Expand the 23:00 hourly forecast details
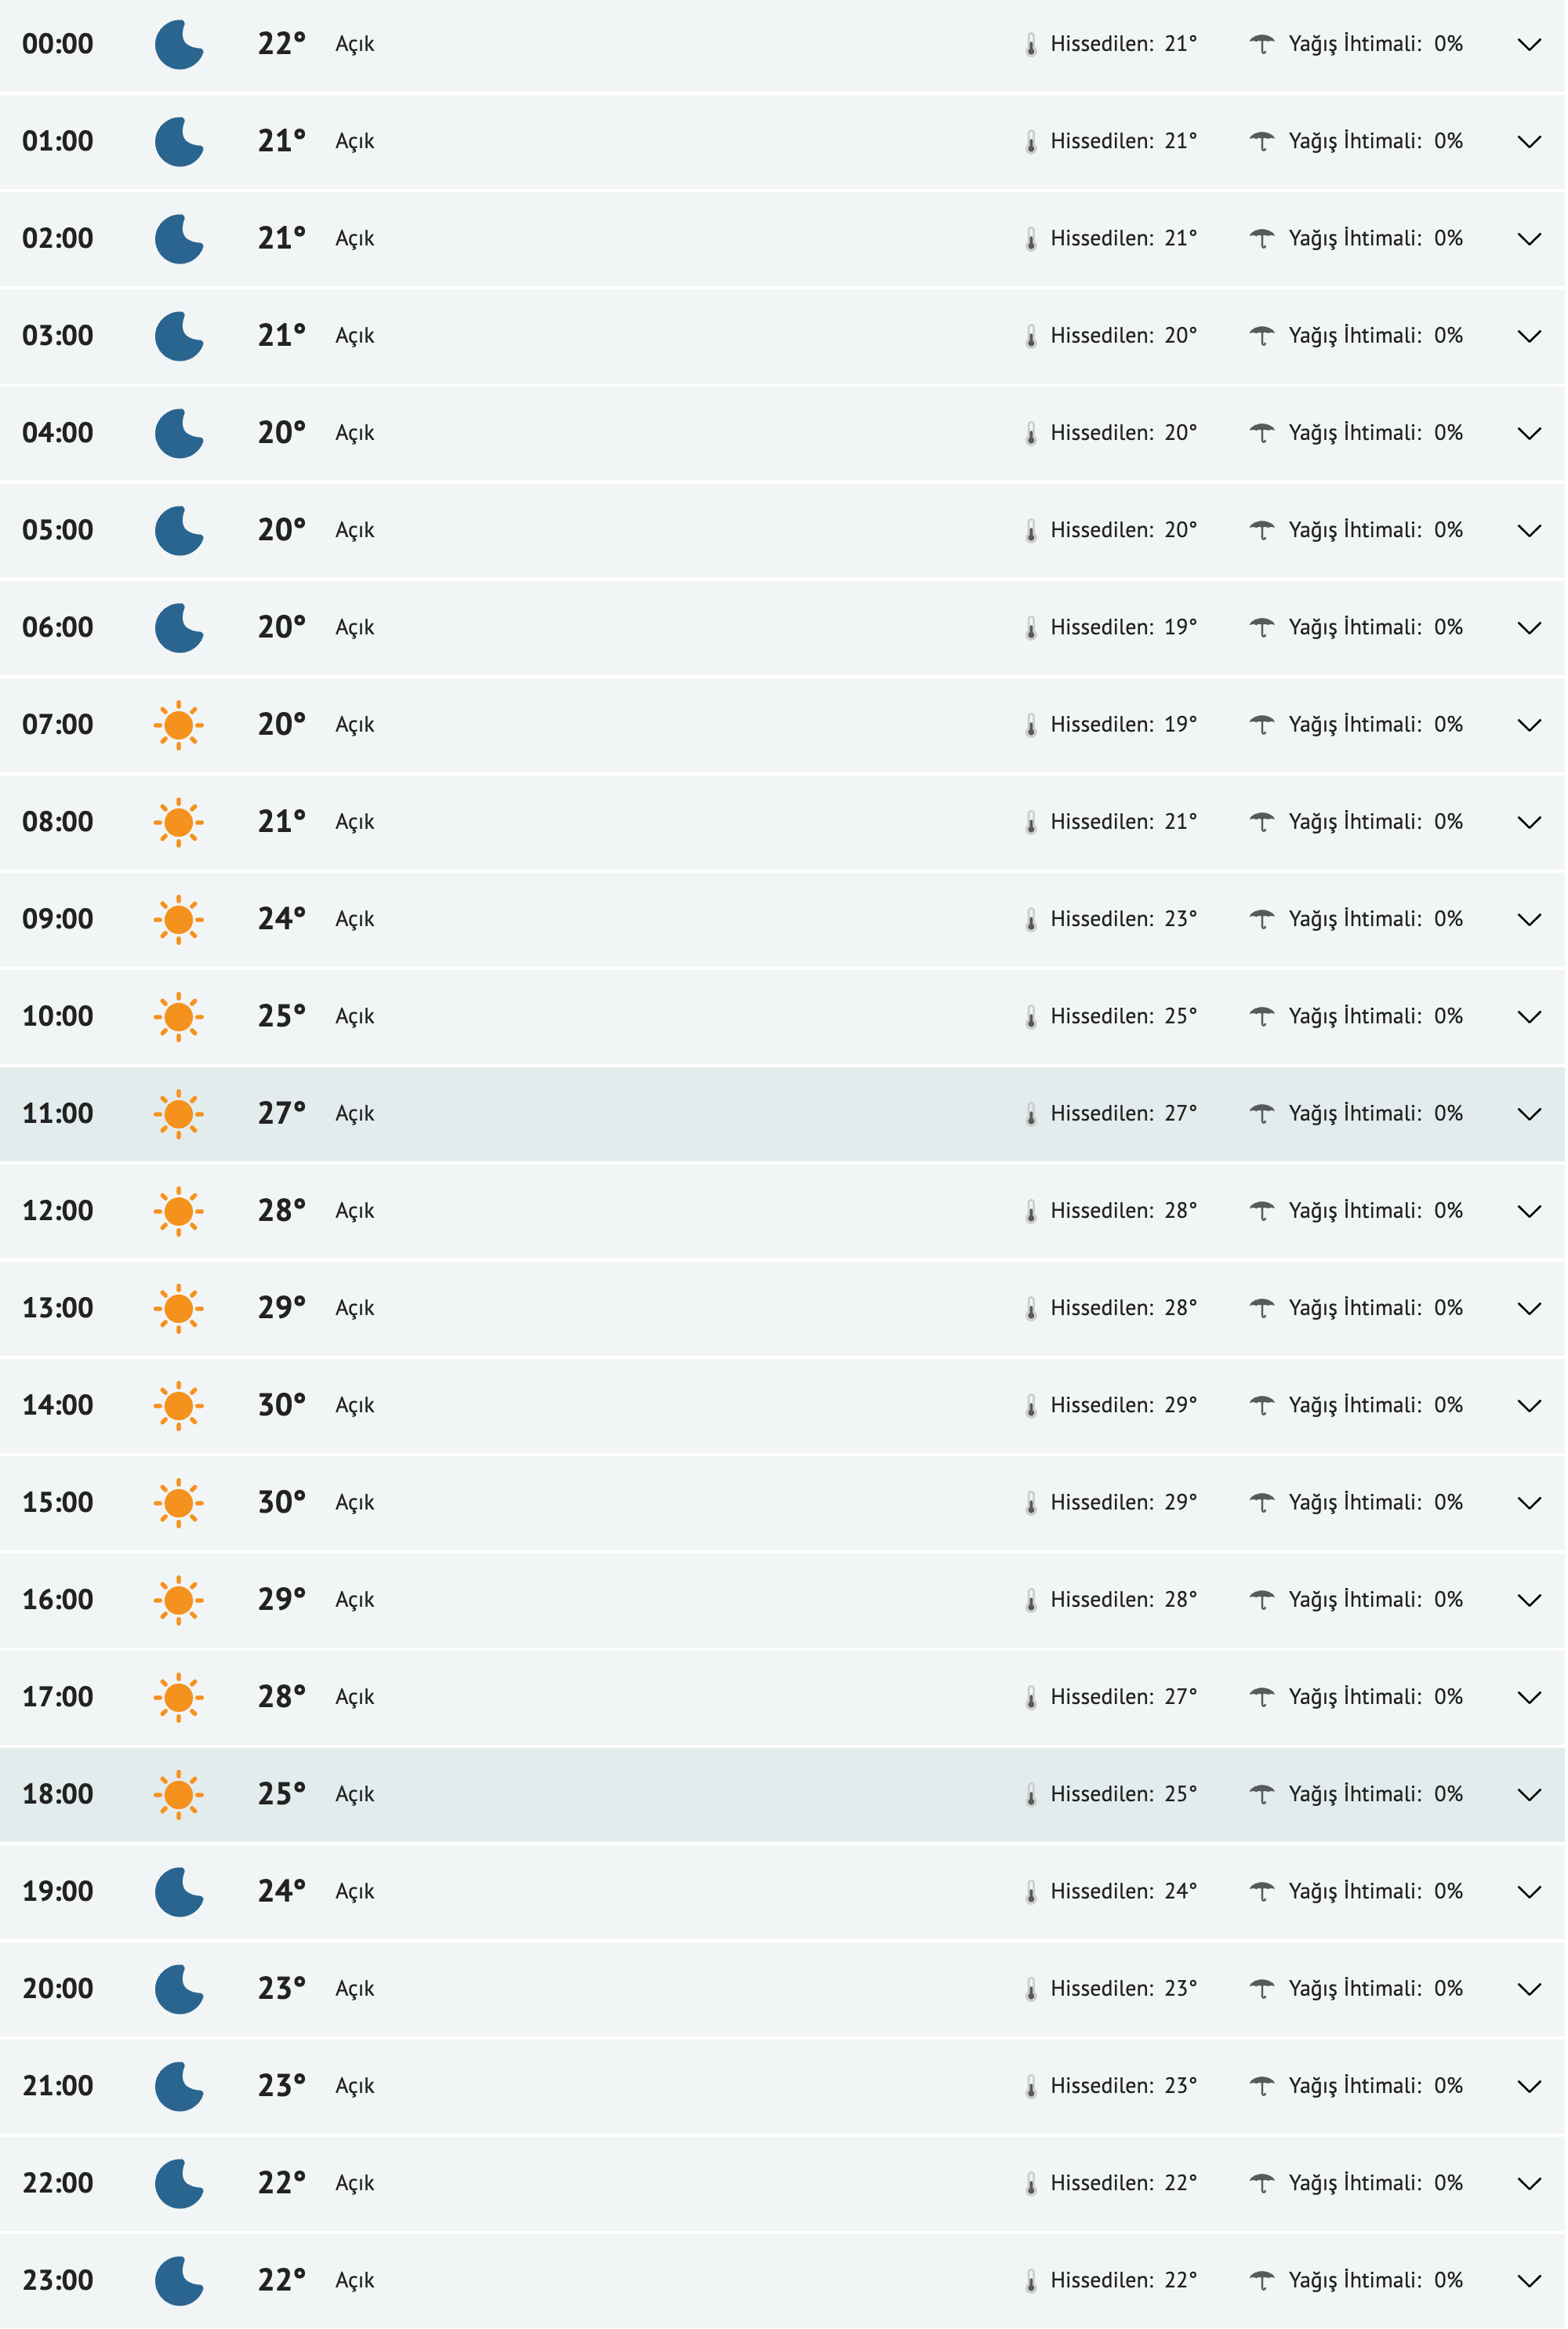Image resolution: width=1568 pixels, height=2329 pixels. (x=1529, y=2281)
